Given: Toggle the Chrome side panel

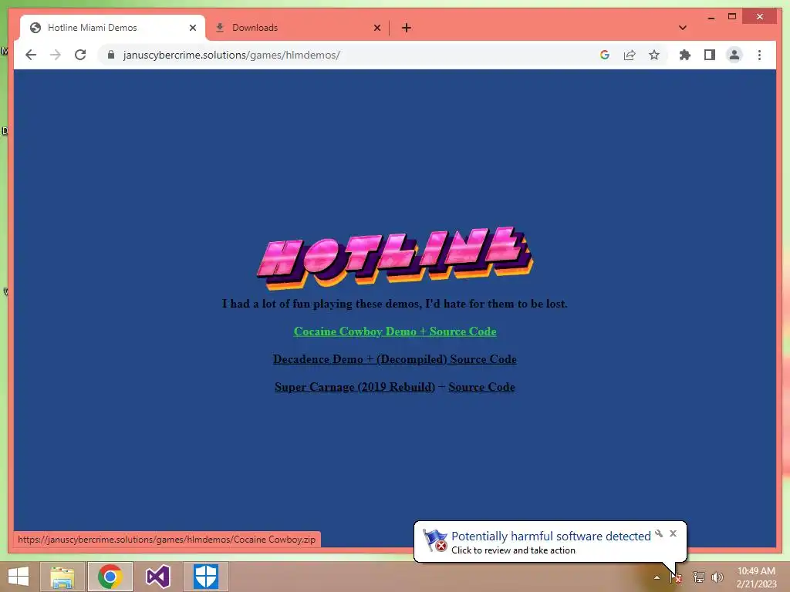Looking at the screenshot, I should coord(710,55).
